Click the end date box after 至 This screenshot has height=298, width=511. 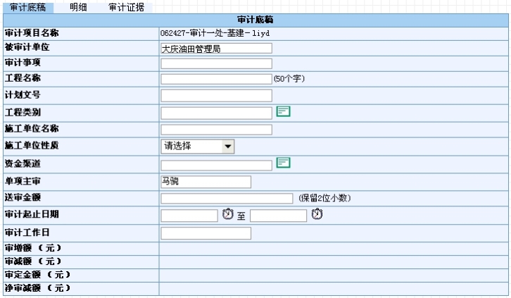click(278, 216)
